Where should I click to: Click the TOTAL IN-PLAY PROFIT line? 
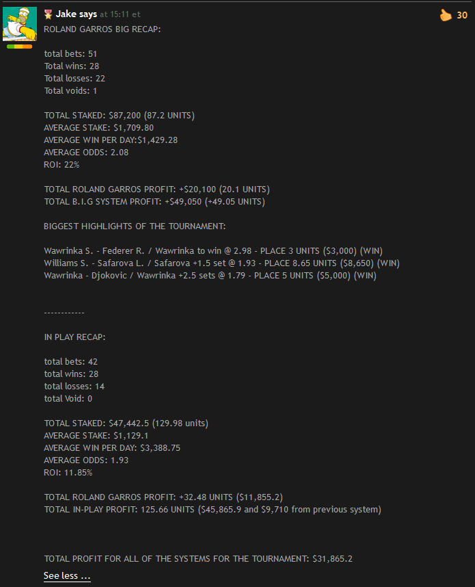click(x=213, y=510)
